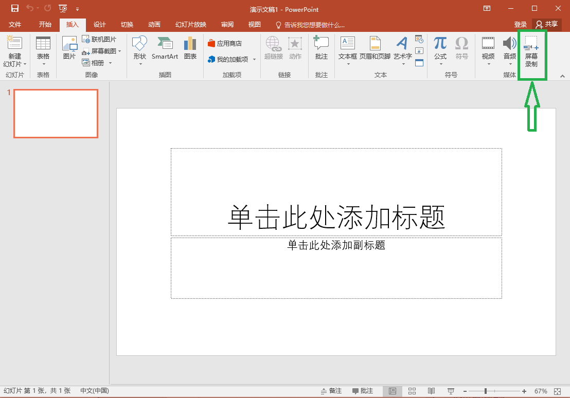
Task: Open the 应用商店 add-in store
Action: [225, 43]
